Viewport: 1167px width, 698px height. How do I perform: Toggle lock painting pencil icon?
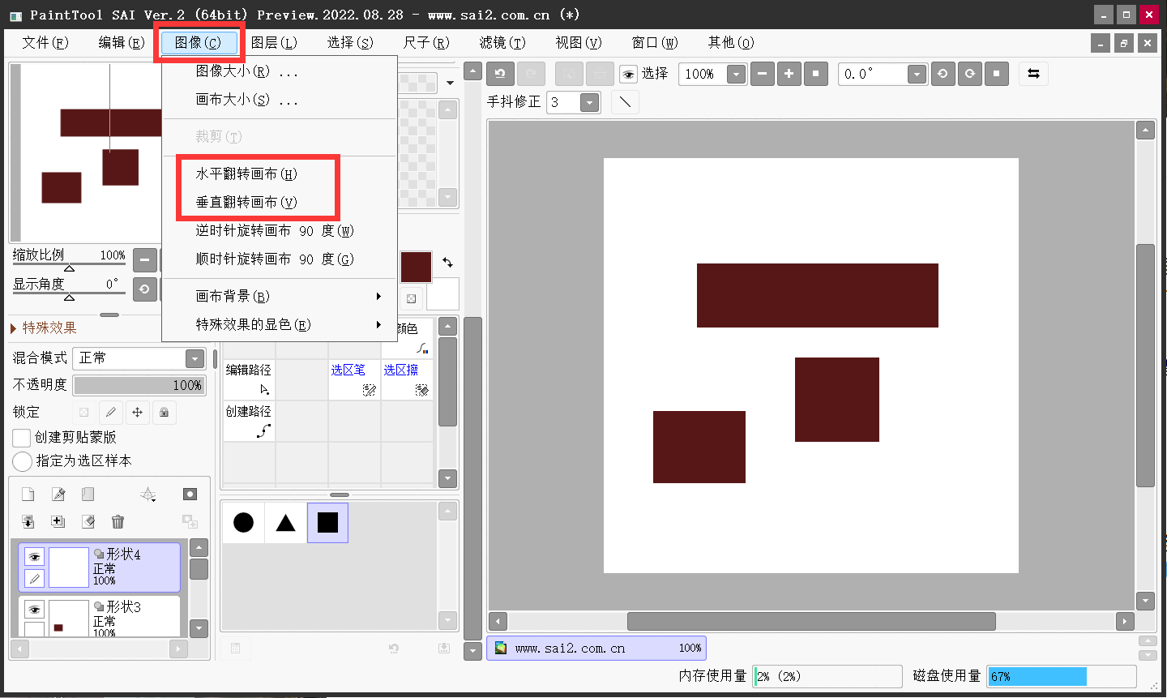pos(110,412)
